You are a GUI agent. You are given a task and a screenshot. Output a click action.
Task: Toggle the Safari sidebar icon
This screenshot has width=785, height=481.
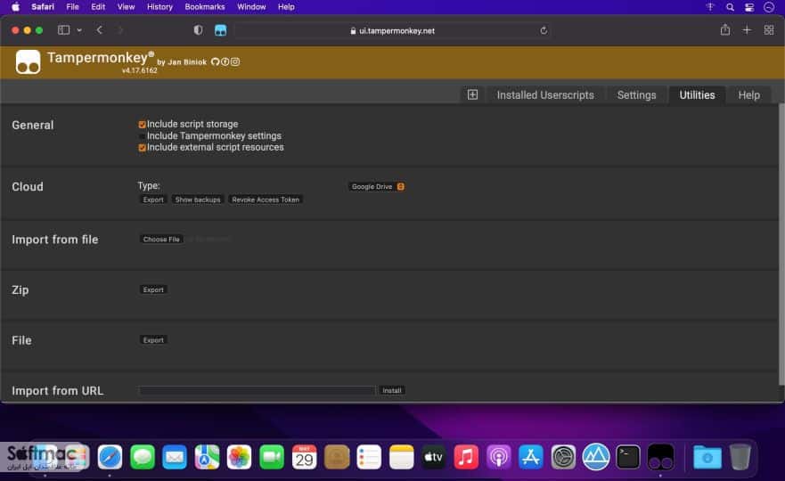(63, 30)
